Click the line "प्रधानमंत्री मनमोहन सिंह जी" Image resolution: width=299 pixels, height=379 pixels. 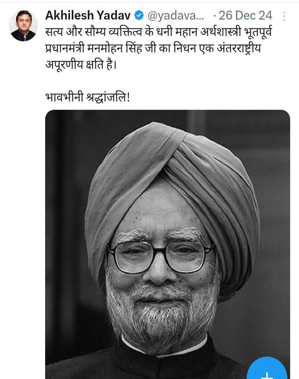[153, 48]
